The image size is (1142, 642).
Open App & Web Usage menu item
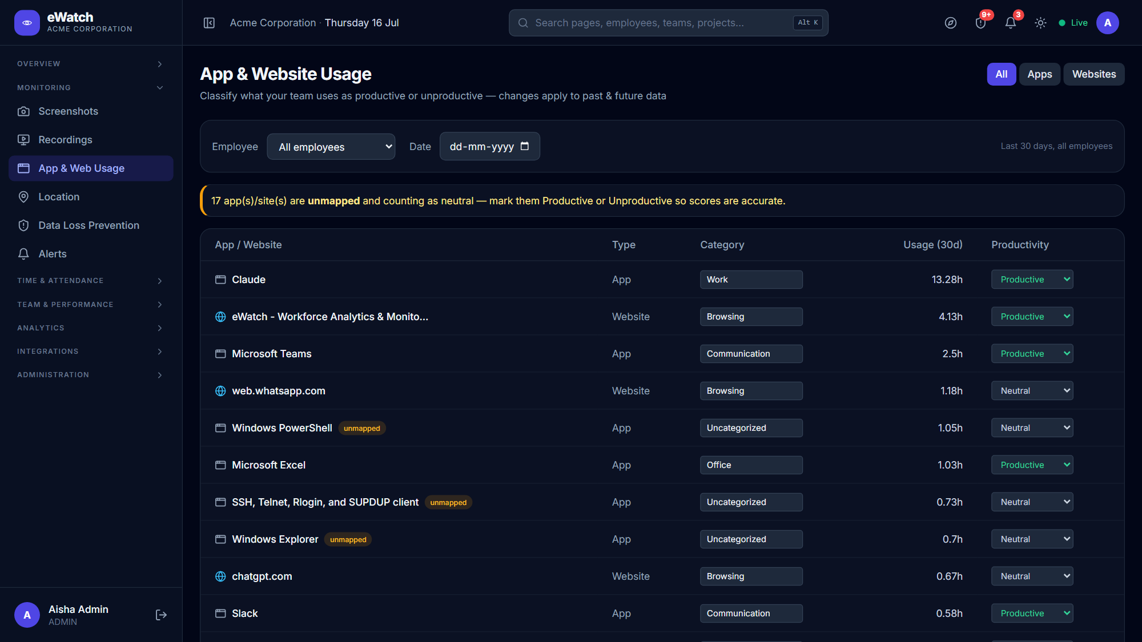(91, 168)
